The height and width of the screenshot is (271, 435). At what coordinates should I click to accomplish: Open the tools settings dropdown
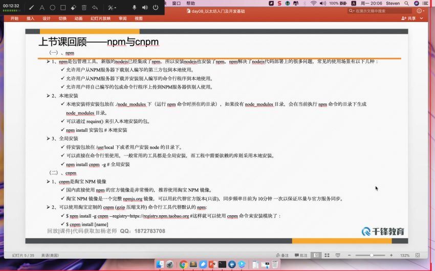point(112,8)
